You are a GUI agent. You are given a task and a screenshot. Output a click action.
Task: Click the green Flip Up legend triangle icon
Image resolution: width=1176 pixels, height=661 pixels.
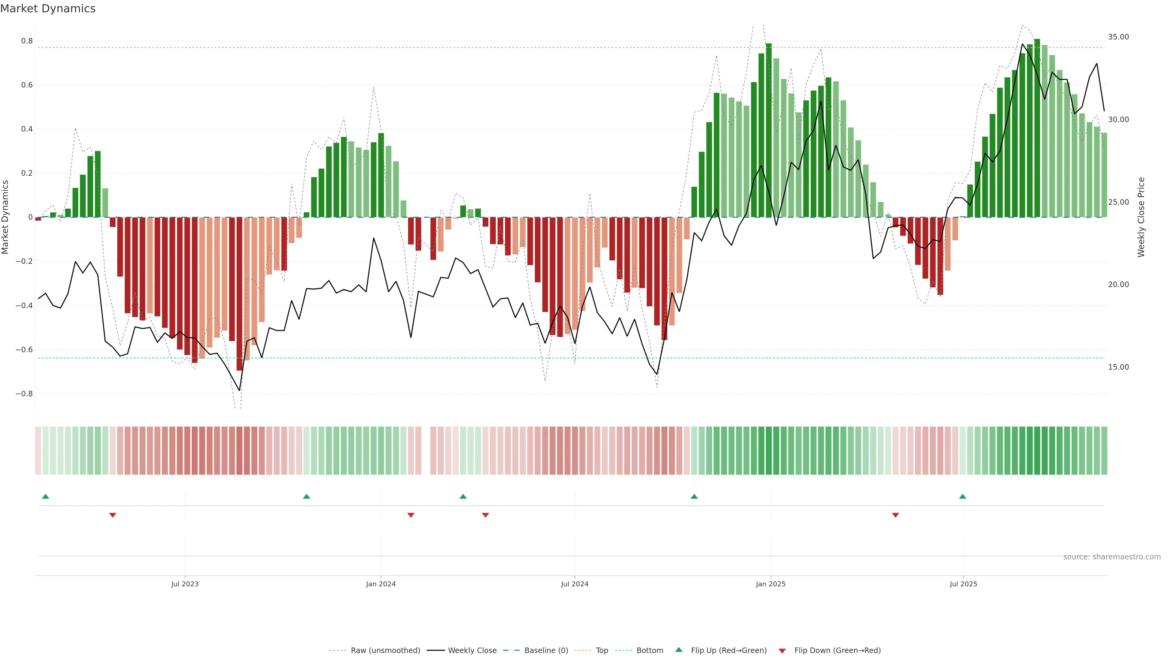679,650
